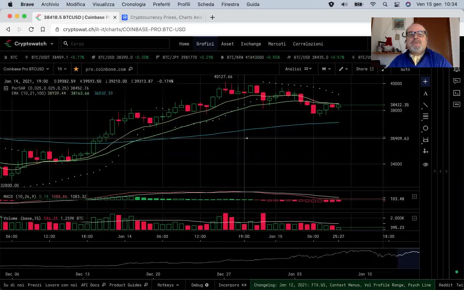The image size is (464, 290).
Task: Click the Debug settings button
Action: click(200, 285)
